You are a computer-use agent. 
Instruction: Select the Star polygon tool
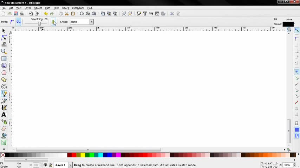[4, 80]
